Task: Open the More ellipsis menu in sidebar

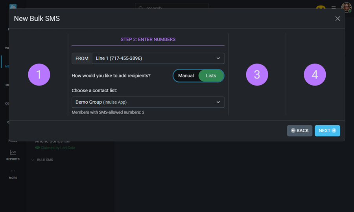Action: [13, 171]
